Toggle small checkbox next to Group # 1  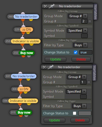tap(89, 82)
